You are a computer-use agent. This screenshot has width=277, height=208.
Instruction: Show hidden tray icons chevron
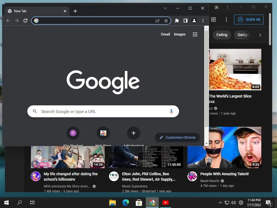tap(220, 203)
